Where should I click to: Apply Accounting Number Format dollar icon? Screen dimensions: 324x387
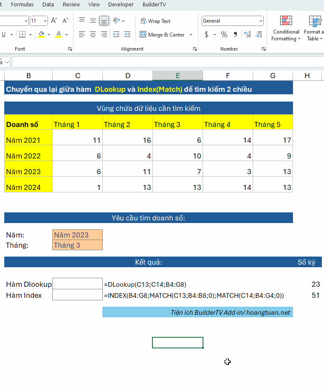click(x=206, y=34)
